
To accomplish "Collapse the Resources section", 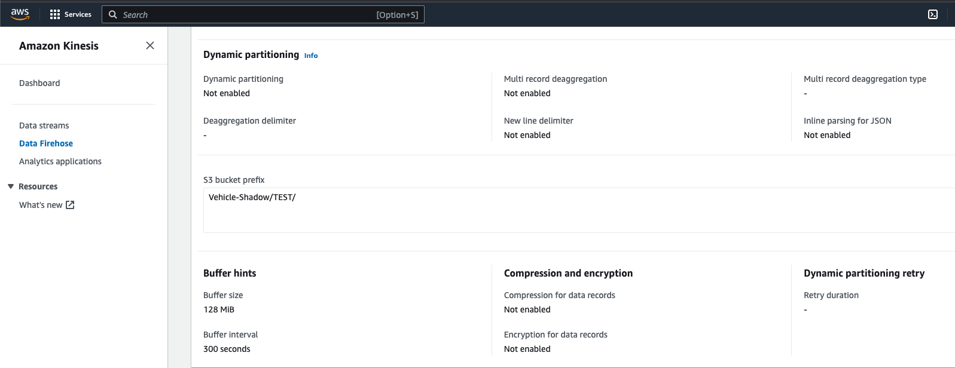I will 11,186.
